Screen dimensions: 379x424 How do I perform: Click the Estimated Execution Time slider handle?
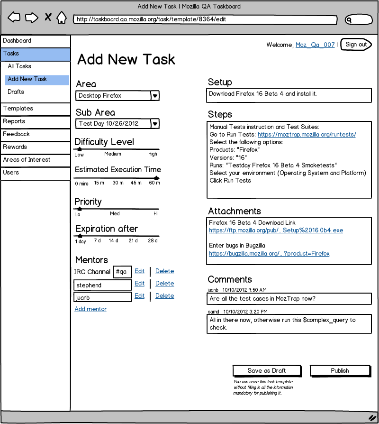click(x=156, y=178)
